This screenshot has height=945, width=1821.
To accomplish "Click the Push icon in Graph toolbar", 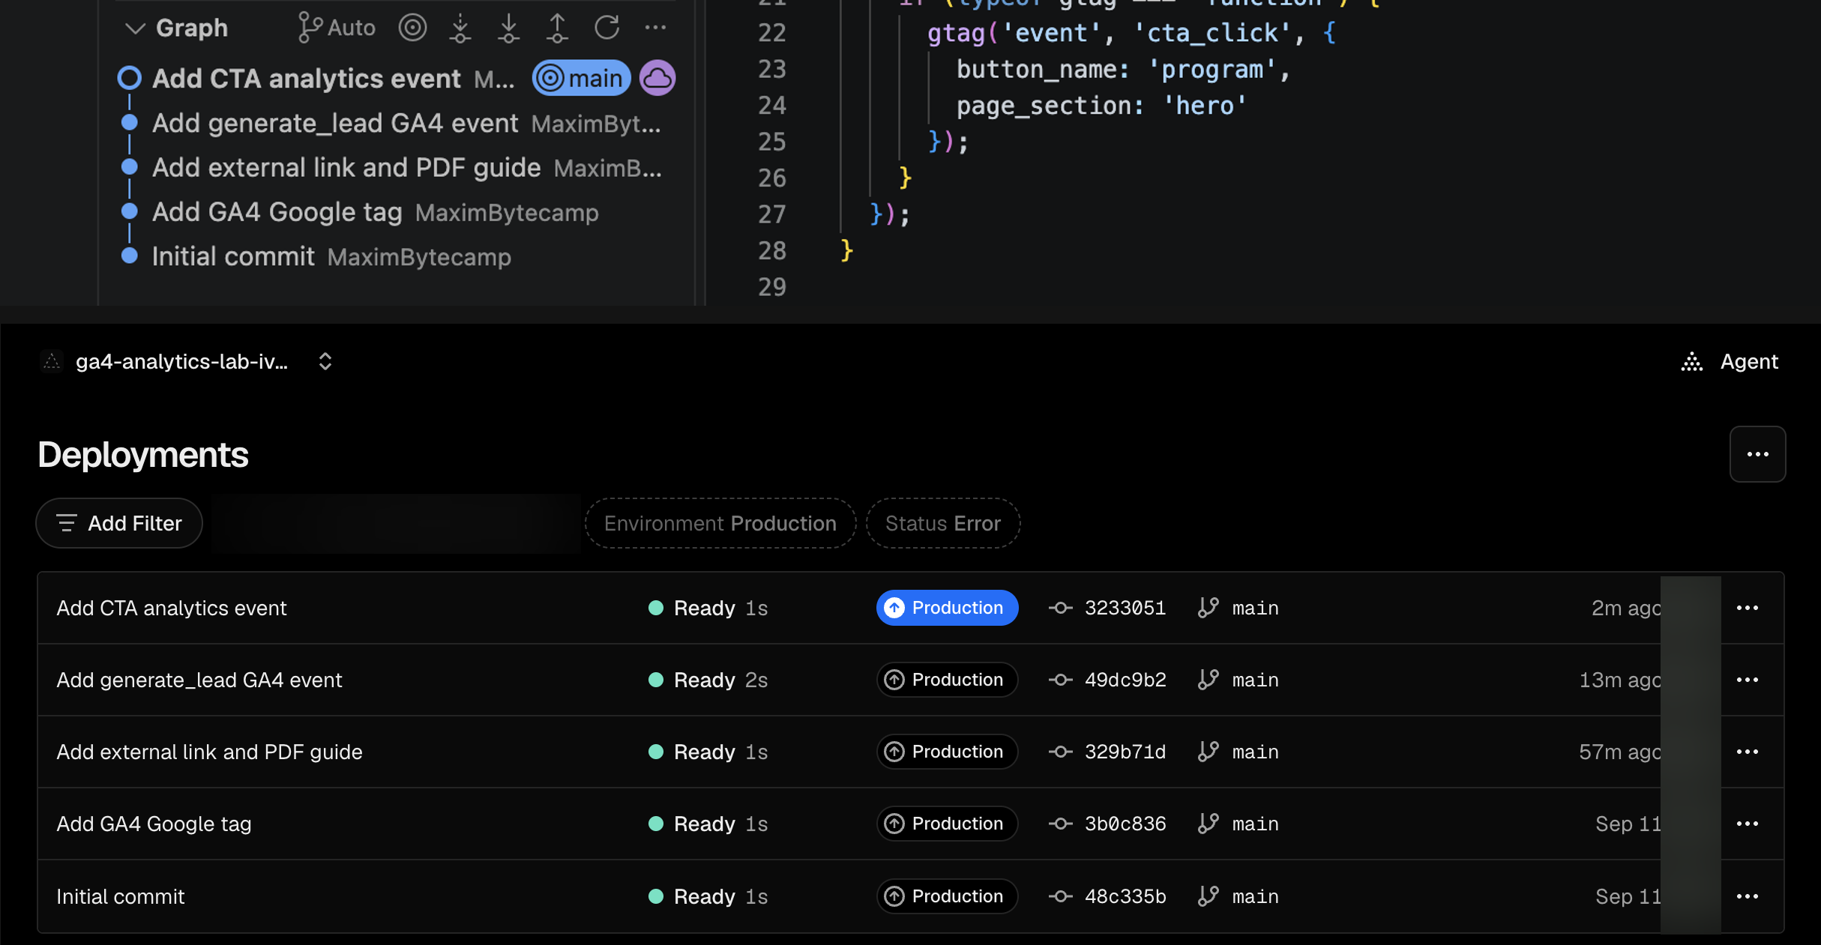I will coord(557,28).
